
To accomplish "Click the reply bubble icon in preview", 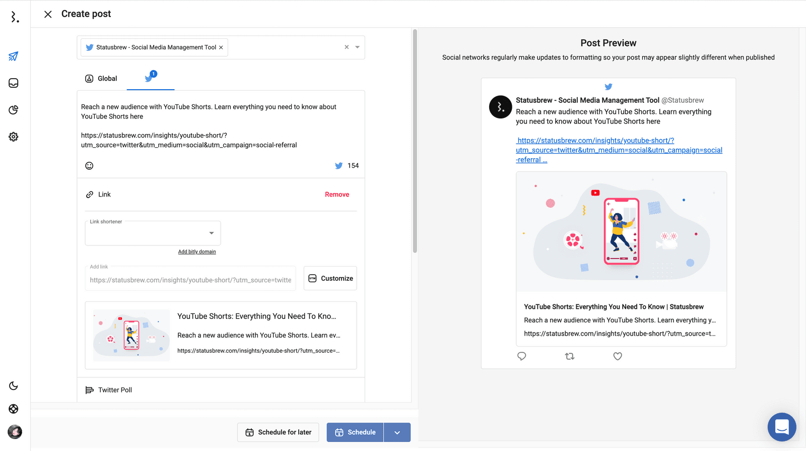I will 522,356.
